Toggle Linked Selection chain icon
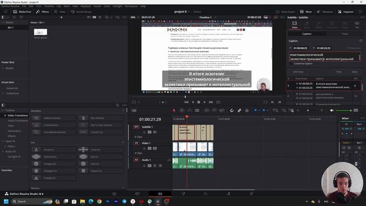 (x=239, y=110)
